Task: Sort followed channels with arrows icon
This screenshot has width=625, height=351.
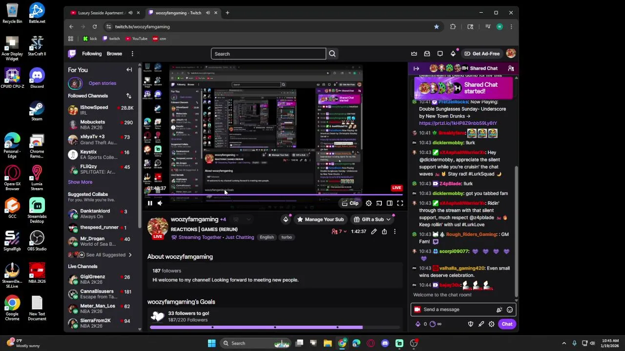Action: 129,96
